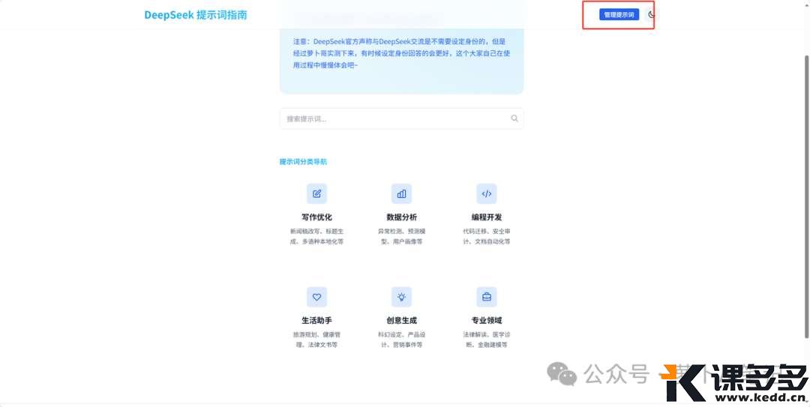810x407 pixels.
Task: Open the 数据分析 category title
Action: pyautogui.click(x=401, y=217)
